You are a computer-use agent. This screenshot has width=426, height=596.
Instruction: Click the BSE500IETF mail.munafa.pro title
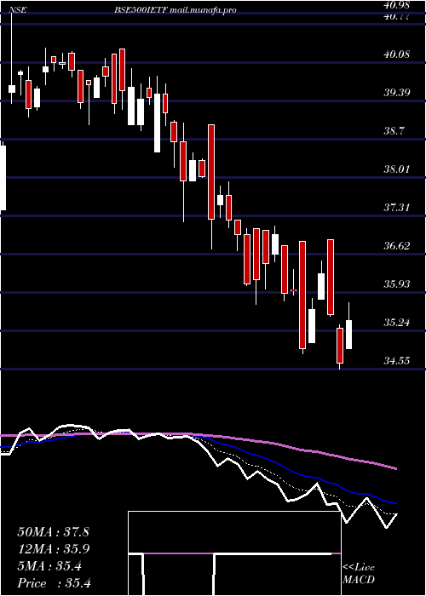(175, 10)
